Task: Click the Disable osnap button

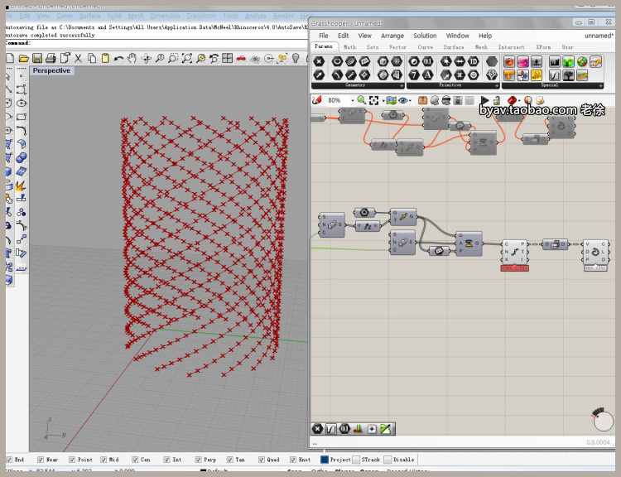Action: coord(389,460)
